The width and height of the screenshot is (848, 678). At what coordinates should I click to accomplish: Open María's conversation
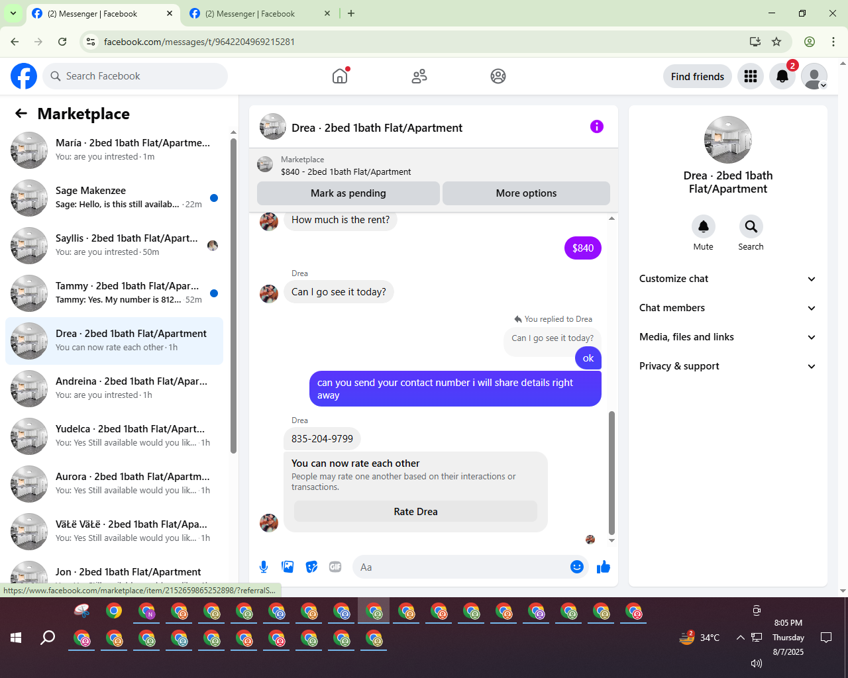click(115, 150)
